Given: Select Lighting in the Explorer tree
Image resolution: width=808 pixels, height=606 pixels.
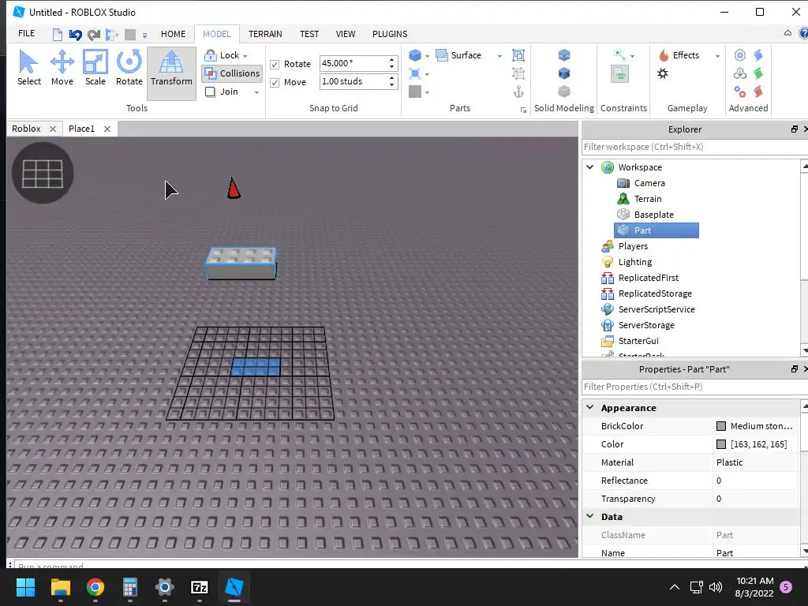Looking at the screenshot, I should click(x=635, y=262).
